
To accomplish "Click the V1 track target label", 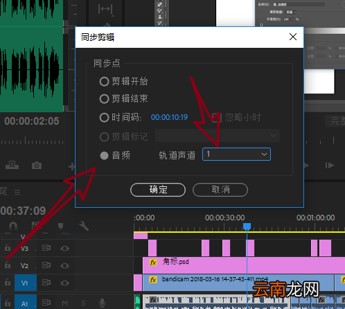I will coord(26,283).
